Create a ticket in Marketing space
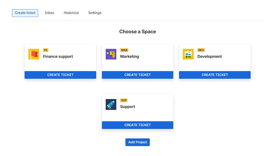 [137, 75]
